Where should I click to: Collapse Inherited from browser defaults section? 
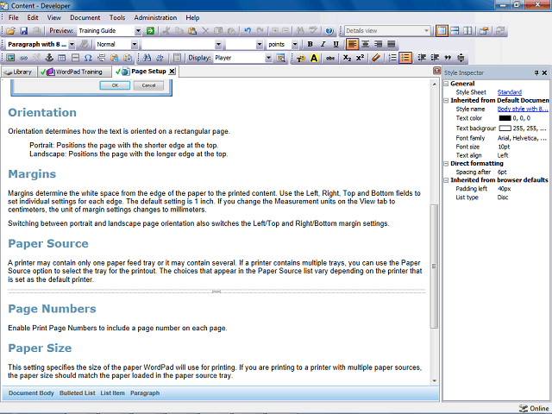pos(446,180)
